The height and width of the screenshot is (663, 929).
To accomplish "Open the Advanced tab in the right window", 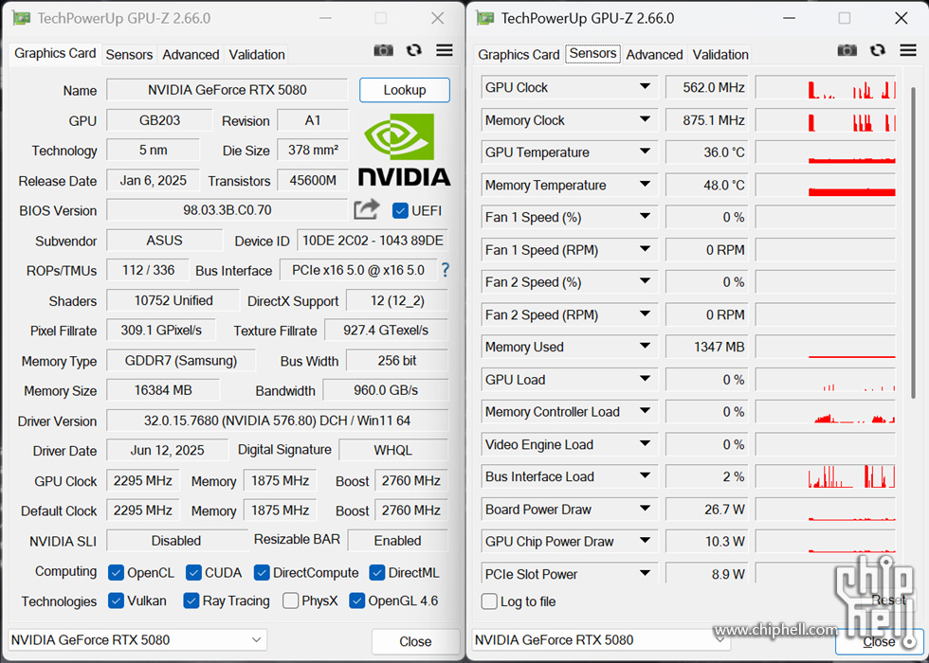I will pos(655,55).
